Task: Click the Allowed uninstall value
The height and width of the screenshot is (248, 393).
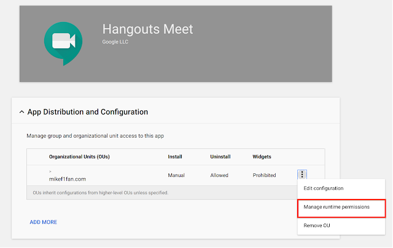Action: [219, 175]
